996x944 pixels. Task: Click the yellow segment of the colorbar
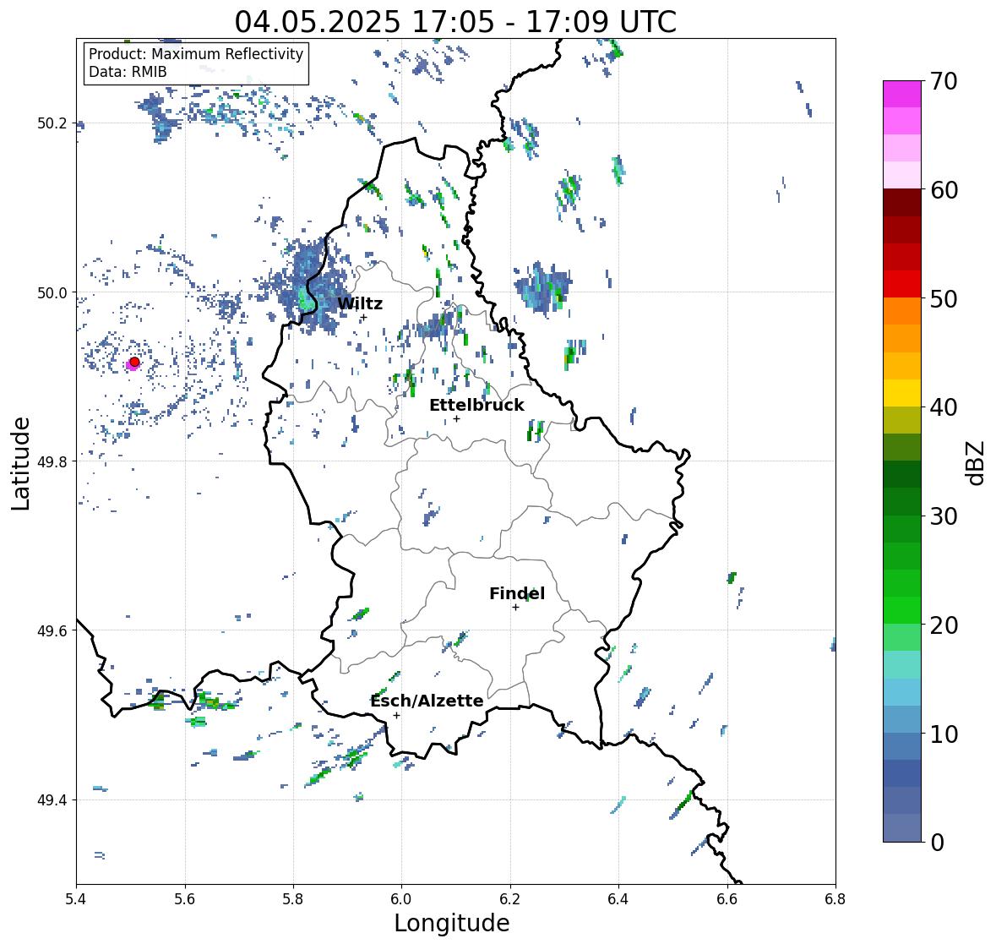click(x=902, y=393)
